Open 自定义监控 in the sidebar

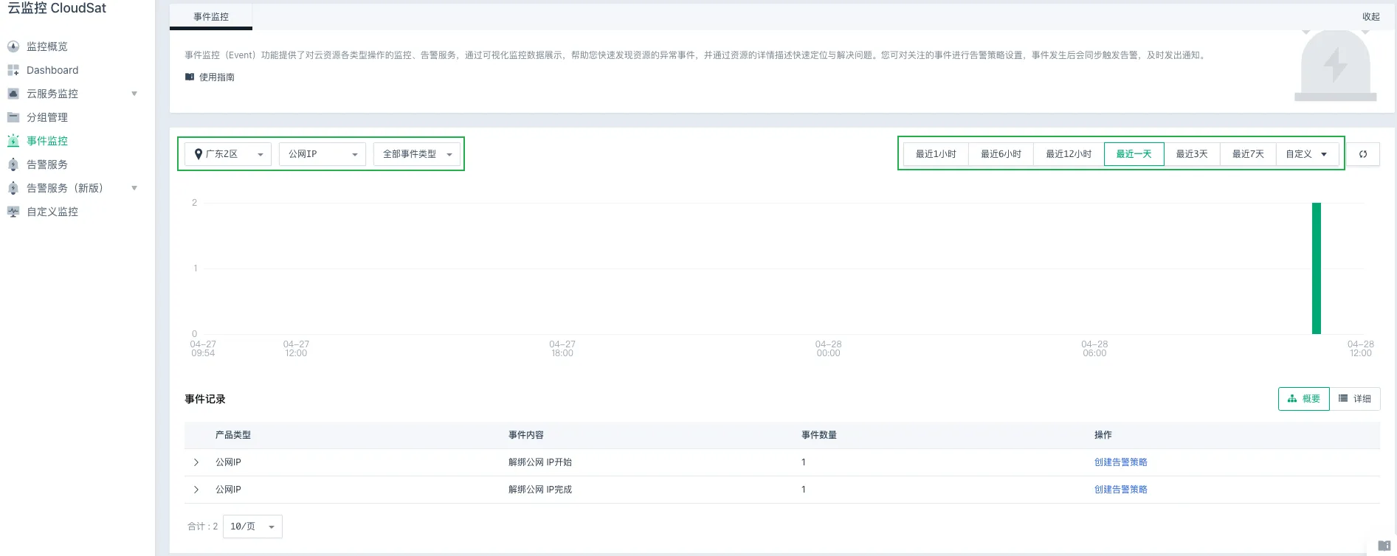pyautogui.click(x=52, y=212)
